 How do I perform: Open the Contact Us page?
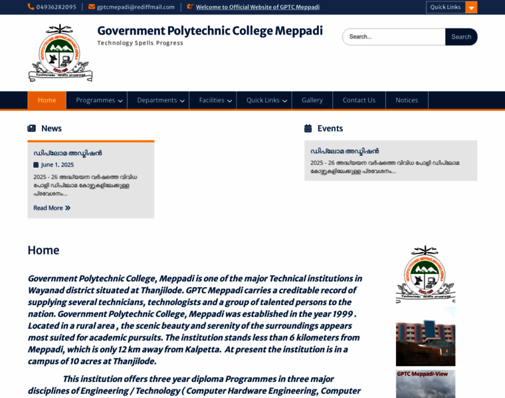pos(359,100)
